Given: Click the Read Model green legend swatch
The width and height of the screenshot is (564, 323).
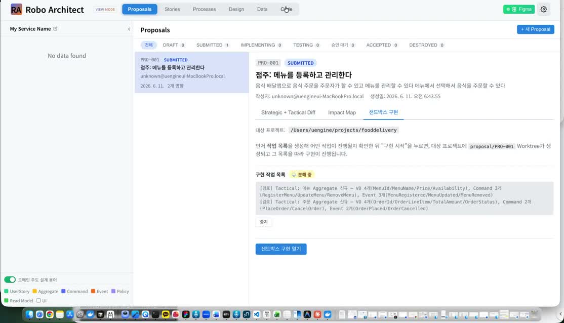Looking at the screenshot, I should pos(6,301).
